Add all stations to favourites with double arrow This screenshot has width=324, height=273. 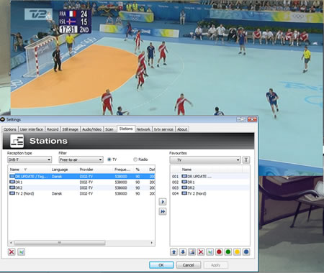pos(163,211)
